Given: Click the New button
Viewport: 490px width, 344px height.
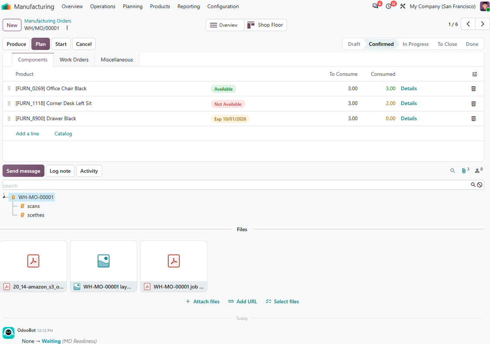Looking at the screenshot, I should point(12,25).
